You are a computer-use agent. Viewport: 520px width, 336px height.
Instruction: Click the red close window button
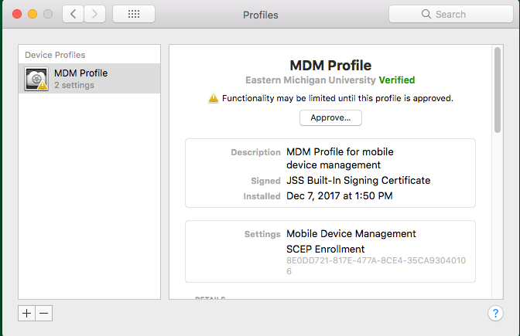17,14
